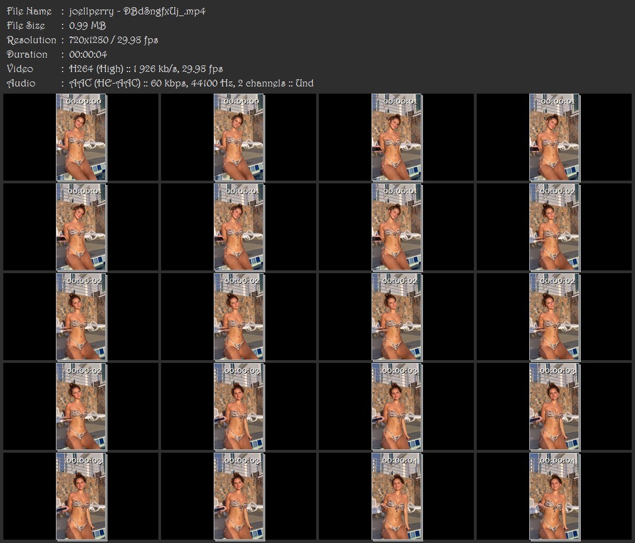
Task: Click the 'Resolution' label
Action: [x=32, y=40]
